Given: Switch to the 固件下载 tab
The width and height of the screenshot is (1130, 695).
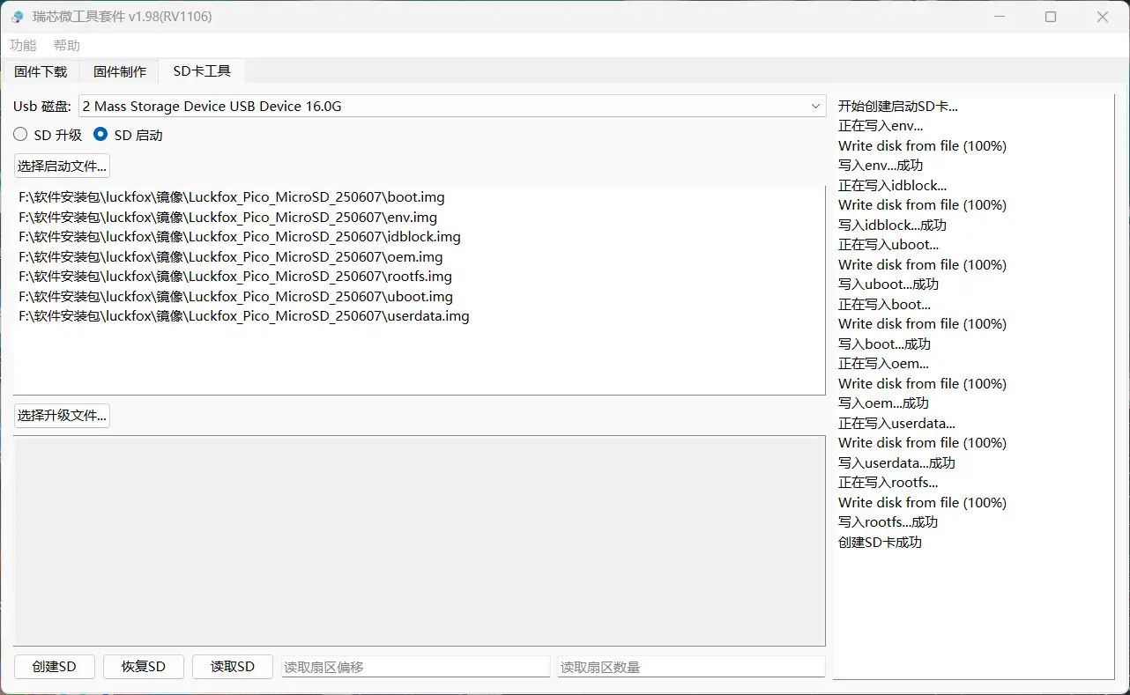Looking at the screenshot, I should click(x=41, y=71).
